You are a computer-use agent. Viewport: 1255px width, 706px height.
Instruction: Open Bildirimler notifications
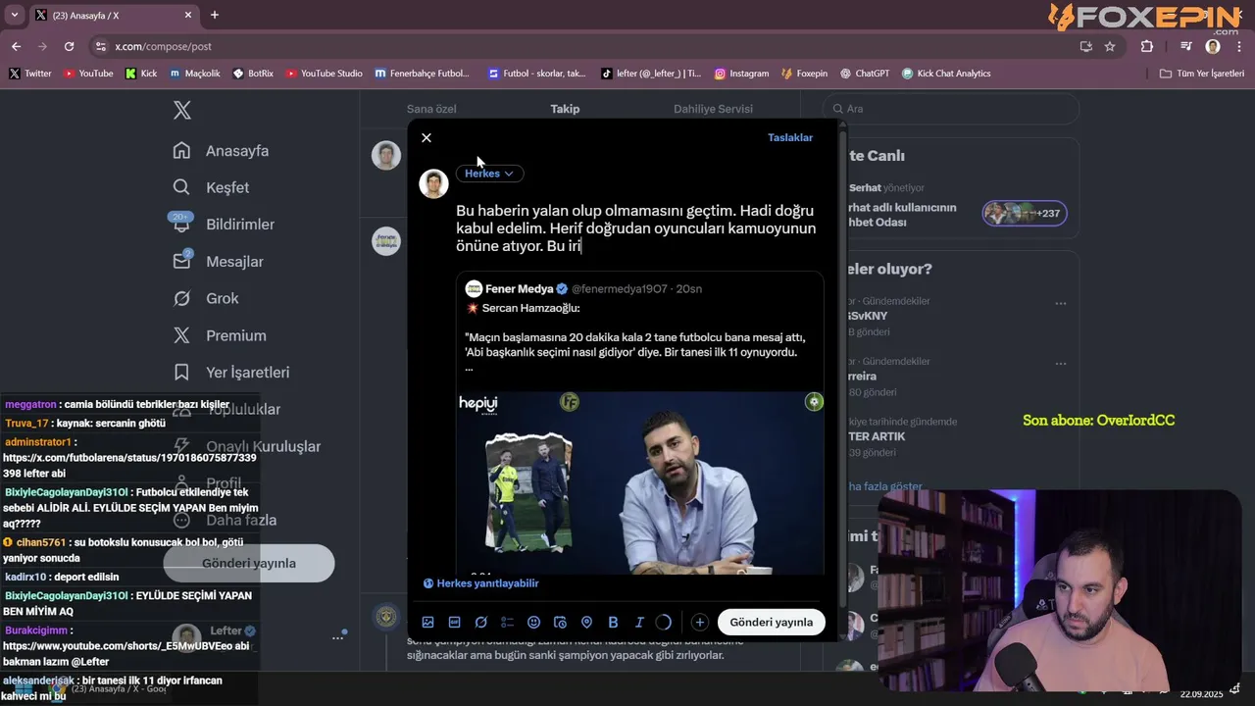point(224,225)
